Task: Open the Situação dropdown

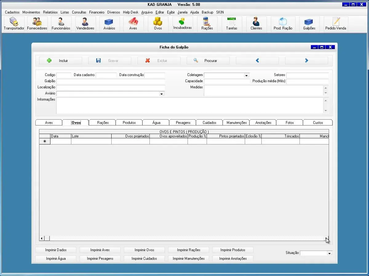Action: 330,253
